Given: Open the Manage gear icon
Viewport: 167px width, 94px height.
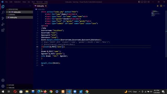Looking at the screenshot, I should (x=3, y=86).
